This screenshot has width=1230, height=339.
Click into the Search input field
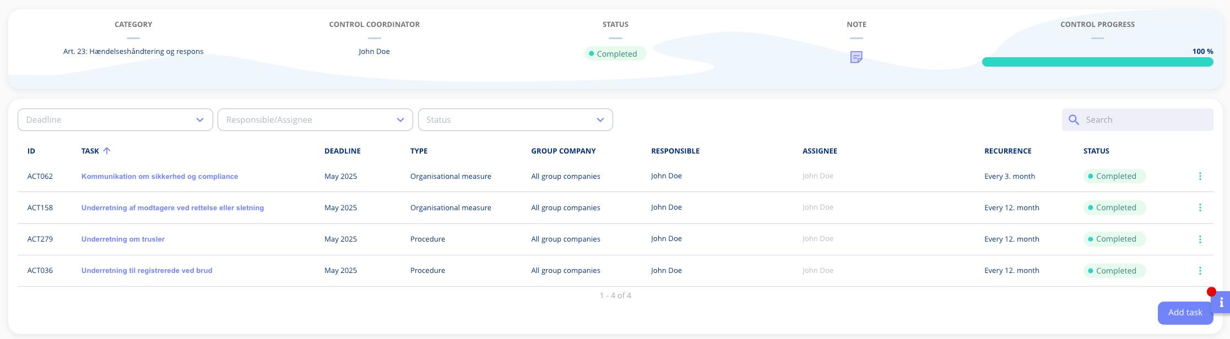tap(1146, 120)
